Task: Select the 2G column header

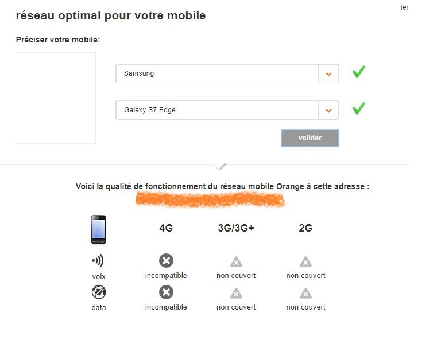Action: (x=305, y=228)
